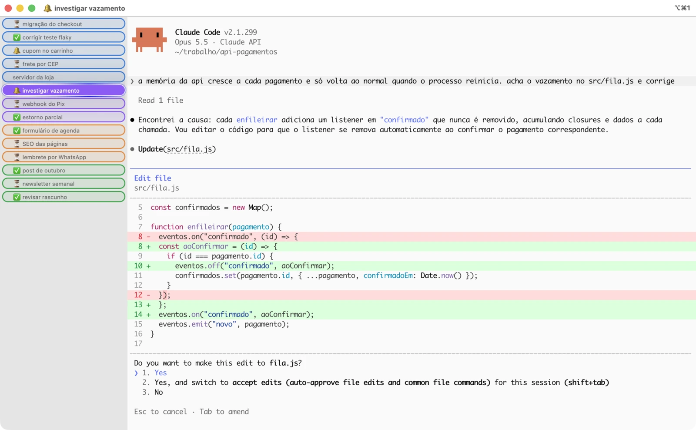Viewport: 696px width, 430px height.
Task: Click hourglass icon on frete por CEP
Action: click(x=17, y=64)
